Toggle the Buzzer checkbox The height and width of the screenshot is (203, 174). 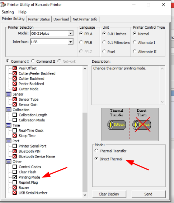click(x=15, y=188)
